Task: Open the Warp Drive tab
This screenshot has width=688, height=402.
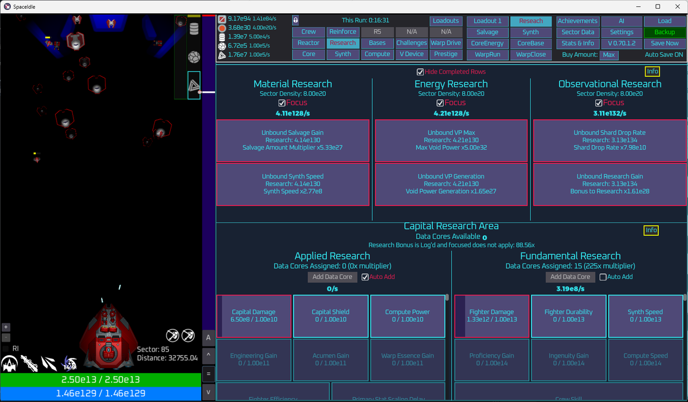Action: tap(446, 43)
